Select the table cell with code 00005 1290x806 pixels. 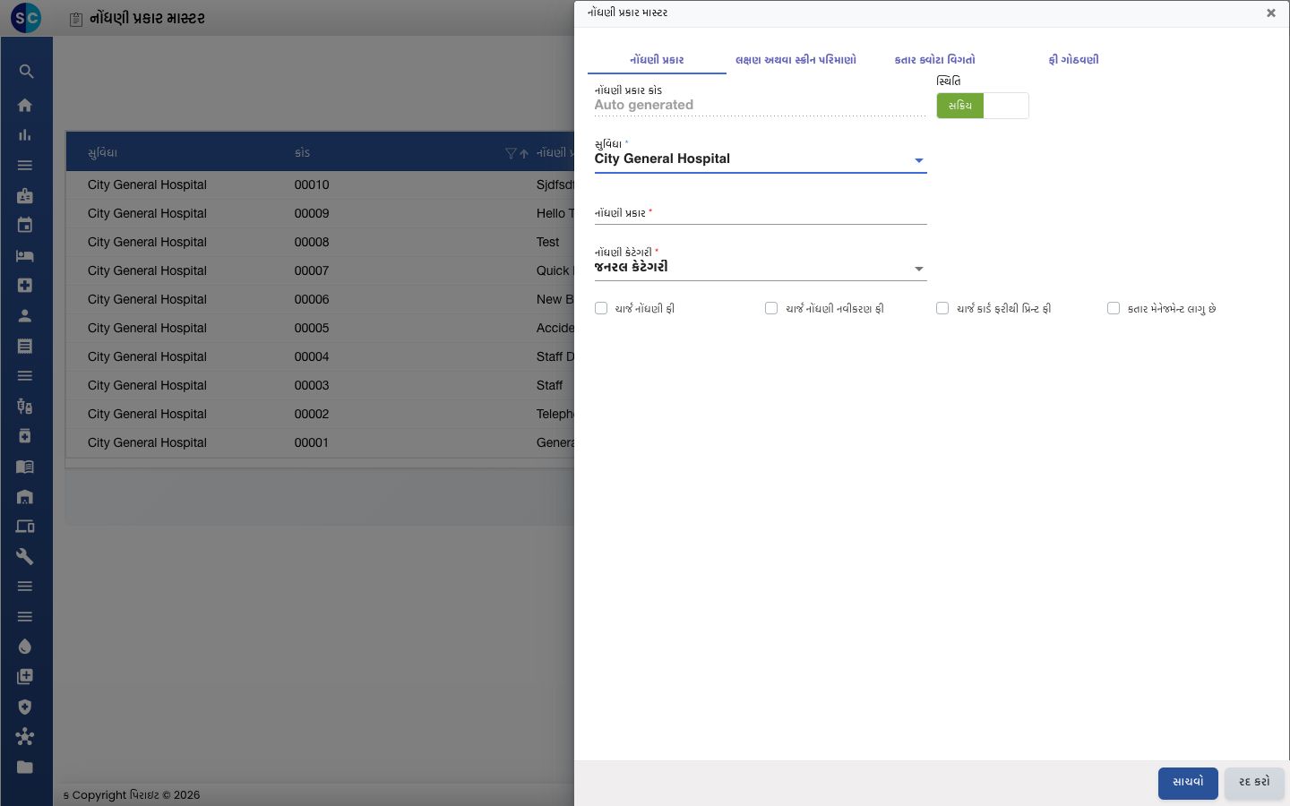[x=312, y=328]
